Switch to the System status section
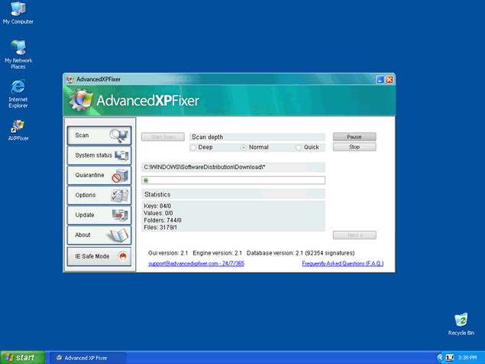This screenshot has height=364, width=485. (99, 155)
